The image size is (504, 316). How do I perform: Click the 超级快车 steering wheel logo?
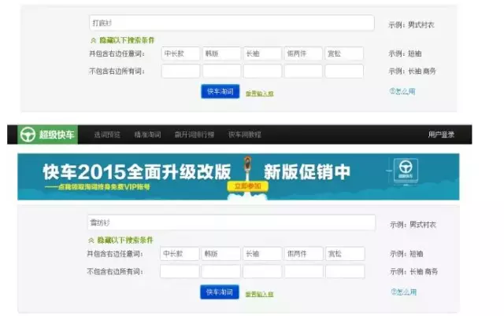(47, 134)
